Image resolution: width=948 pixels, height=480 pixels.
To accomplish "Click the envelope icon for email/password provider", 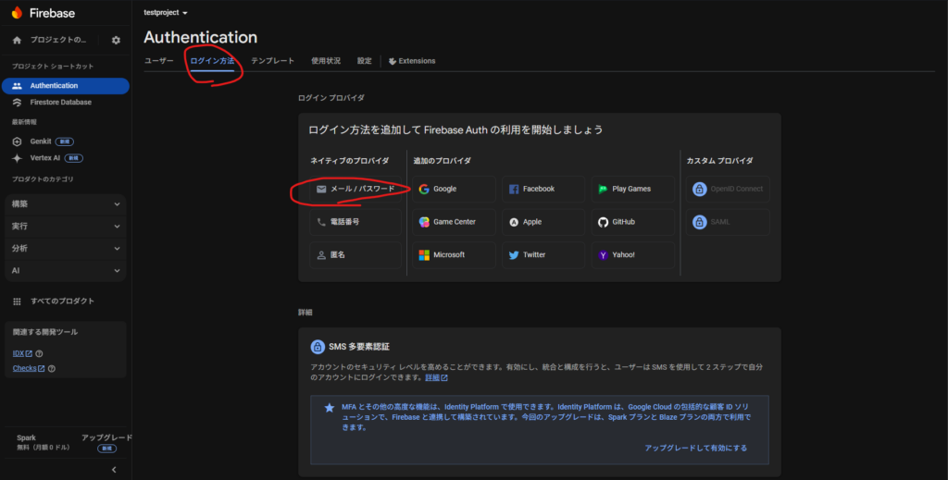I will (x=321, y=189).
